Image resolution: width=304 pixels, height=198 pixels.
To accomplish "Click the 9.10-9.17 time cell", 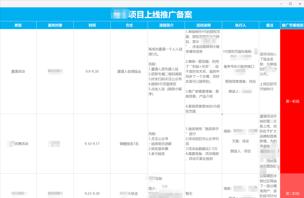I will [x=92, y=144].
